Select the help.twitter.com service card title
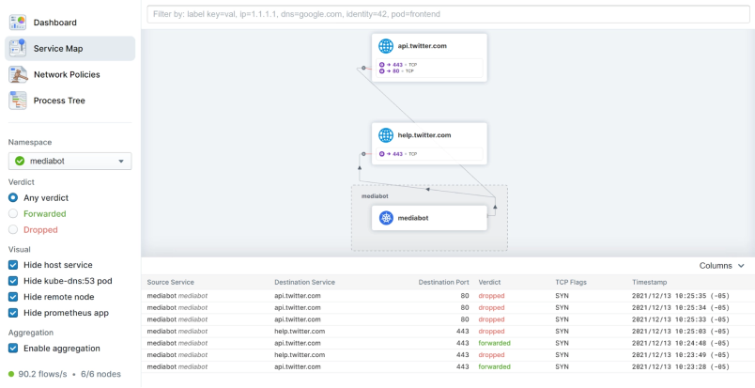755x388 pixels. click(x=424, y=135)
